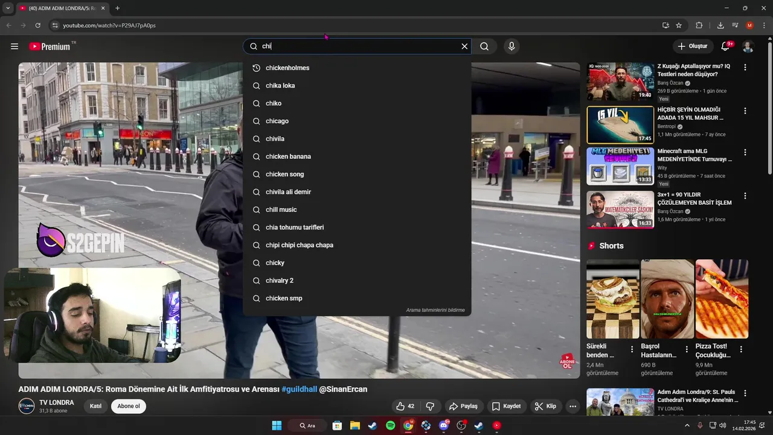
Task: Show hidden system tray icons
Action: pyautogui.click(x=687, y=425)
